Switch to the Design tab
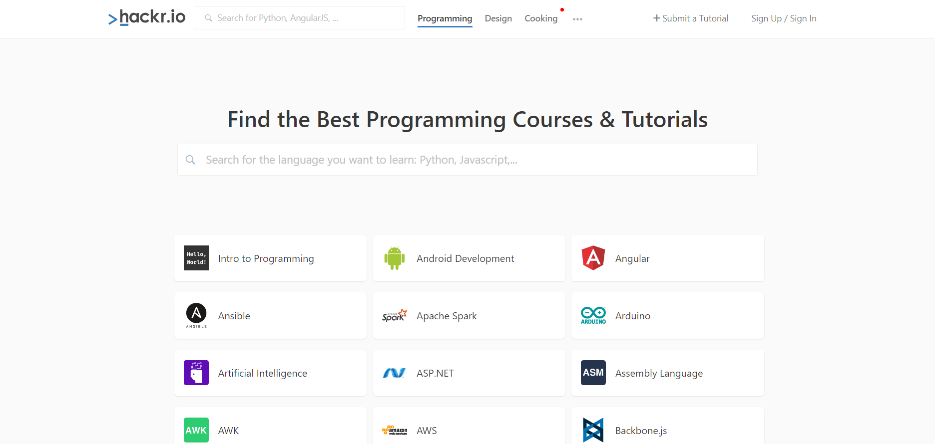The image size is (935, 444). tap(498, 18)
